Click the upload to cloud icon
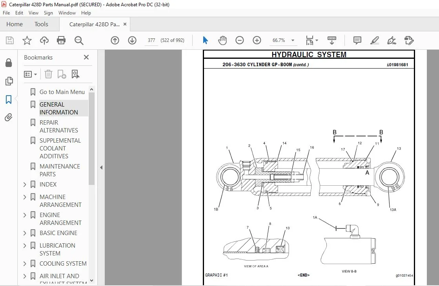The image size is (439, 286). (x=44, y=40)
